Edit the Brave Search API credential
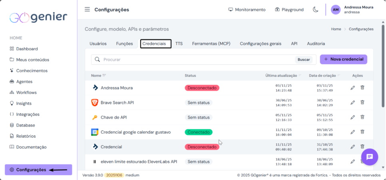 pos(353,102)
